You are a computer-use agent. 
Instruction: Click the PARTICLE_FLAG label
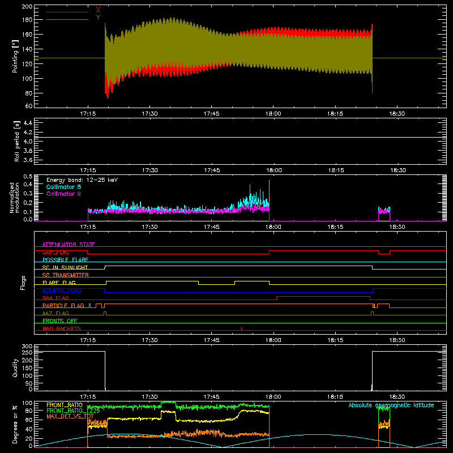(x=63, y=306)
